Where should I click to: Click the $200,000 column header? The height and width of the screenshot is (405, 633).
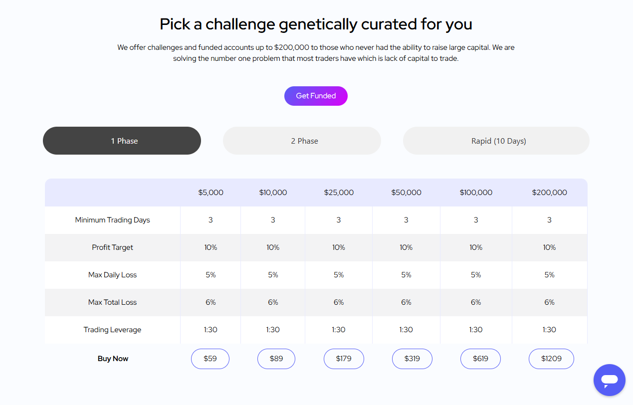(549, 192)
